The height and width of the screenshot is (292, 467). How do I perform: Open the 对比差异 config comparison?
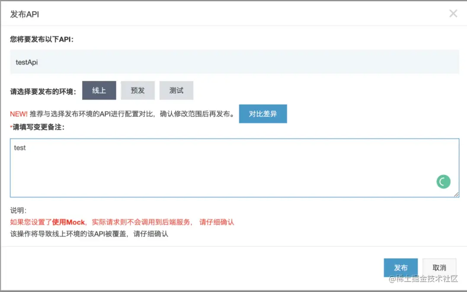263,113
